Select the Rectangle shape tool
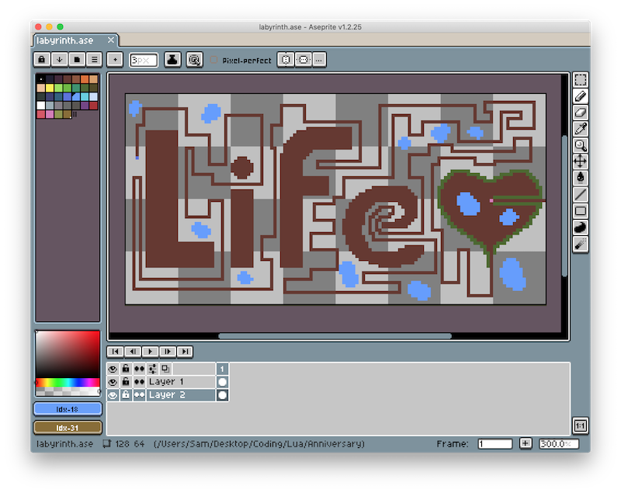 pos(580,210)
